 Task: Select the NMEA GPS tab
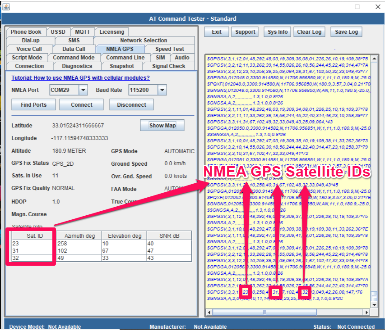tap(120, 49)
